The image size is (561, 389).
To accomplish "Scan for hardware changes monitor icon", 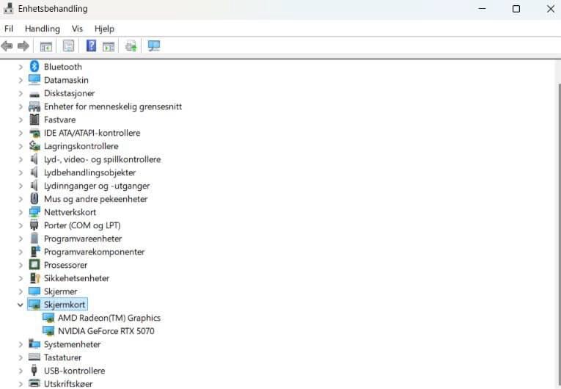I will [154, 46].
